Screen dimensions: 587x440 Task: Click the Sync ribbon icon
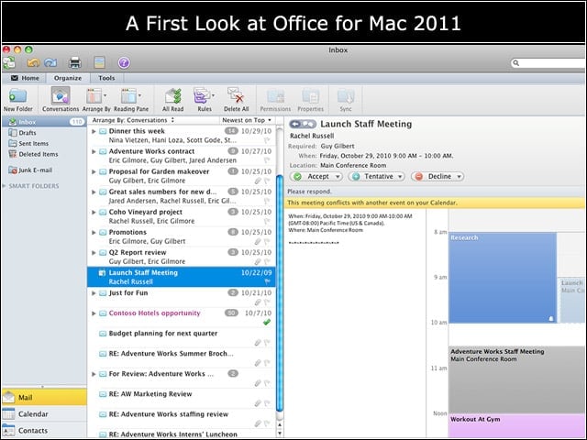tap(346, 100)
